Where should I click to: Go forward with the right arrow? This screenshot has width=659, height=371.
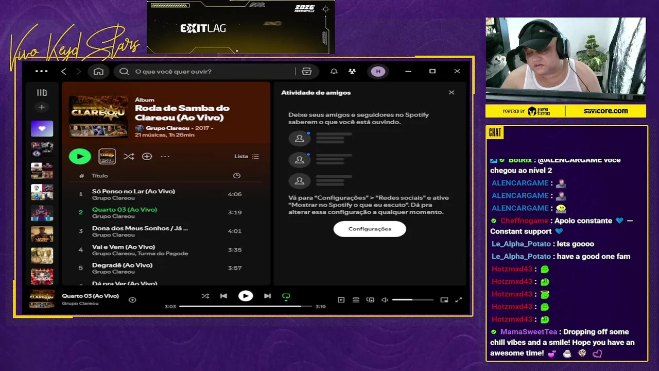point(79,71)
